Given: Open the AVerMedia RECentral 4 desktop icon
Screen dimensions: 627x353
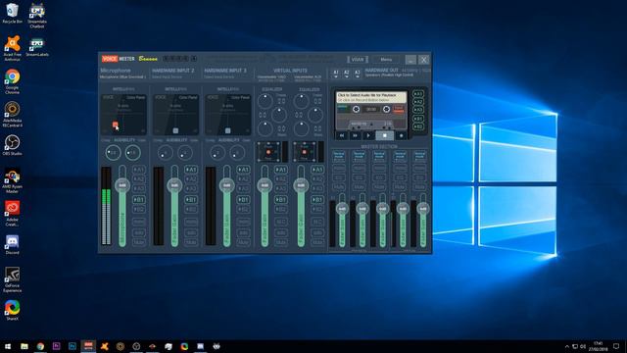Looking at the screenshot, I should (x=12, y=115).
